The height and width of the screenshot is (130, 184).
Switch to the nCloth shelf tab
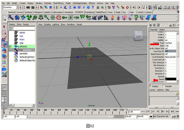coord(140,12)
